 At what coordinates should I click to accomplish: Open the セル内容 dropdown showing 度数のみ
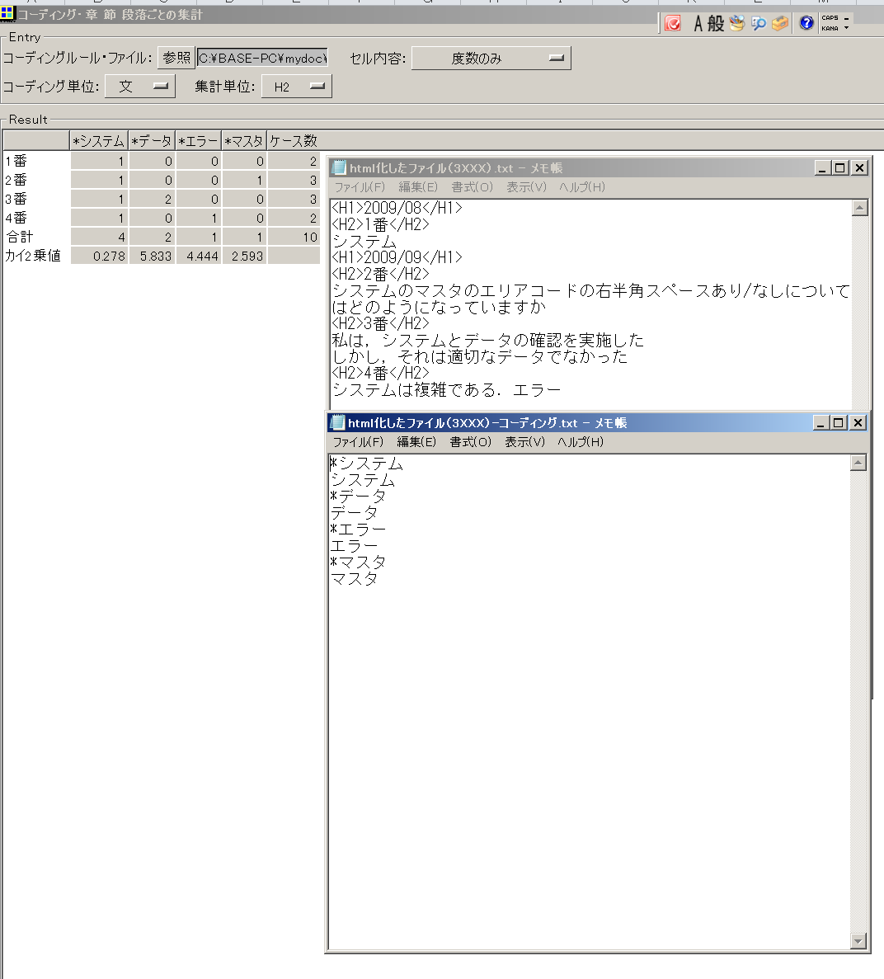coord(491,58)
